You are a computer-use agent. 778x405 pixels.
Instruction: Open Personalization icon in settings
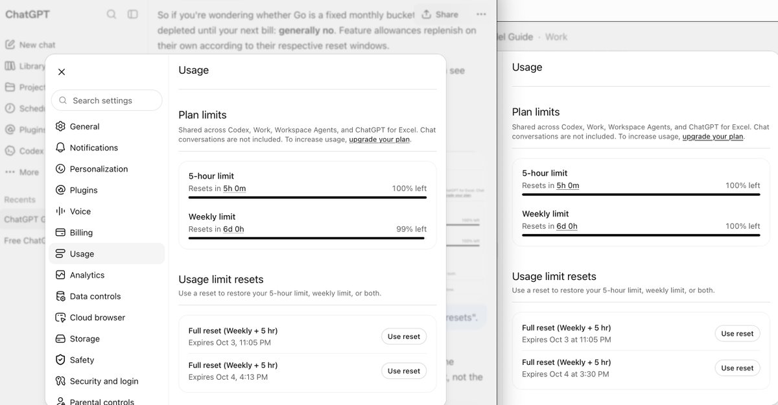[x=60, y=169]
